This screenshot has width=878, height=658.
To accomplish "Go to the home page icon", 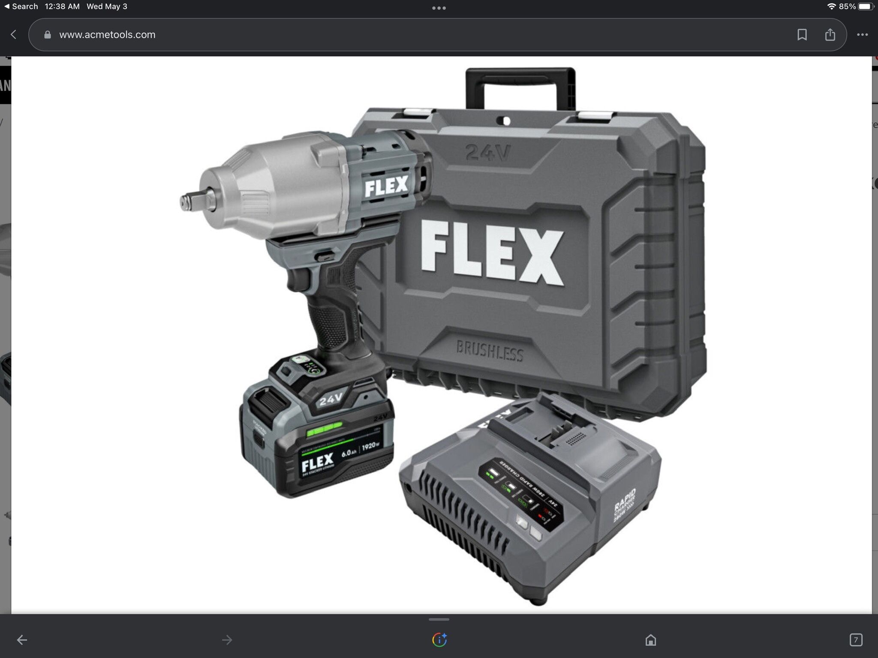I will 651,640.
